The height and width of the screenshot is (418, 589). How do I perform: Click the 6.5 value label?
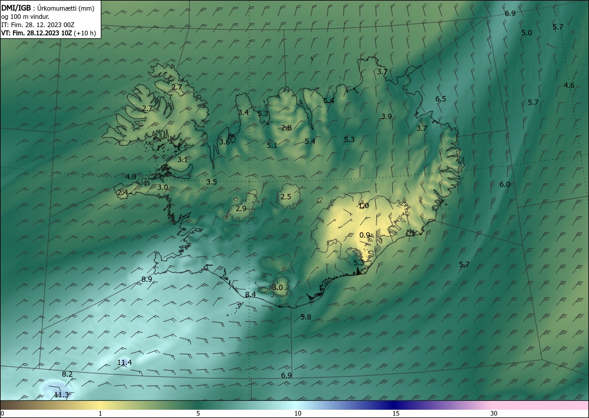tap(441, 99)
